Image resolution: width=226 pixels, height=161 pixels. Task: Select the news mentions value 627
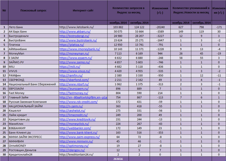181,27
